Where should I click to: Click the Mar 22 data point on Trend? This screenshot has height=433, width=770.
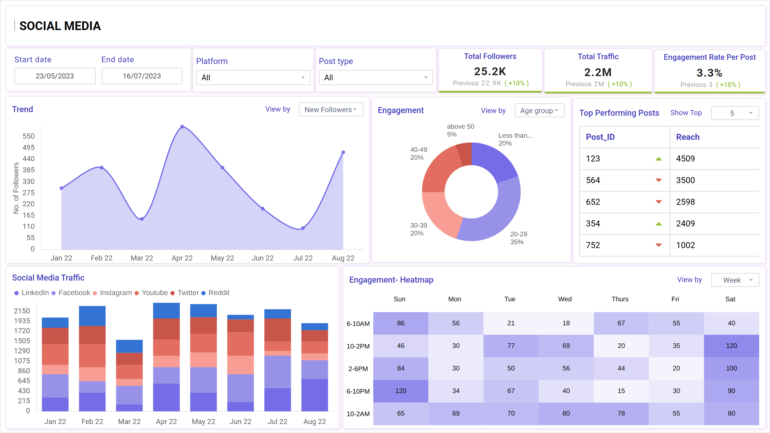[142, 219]
